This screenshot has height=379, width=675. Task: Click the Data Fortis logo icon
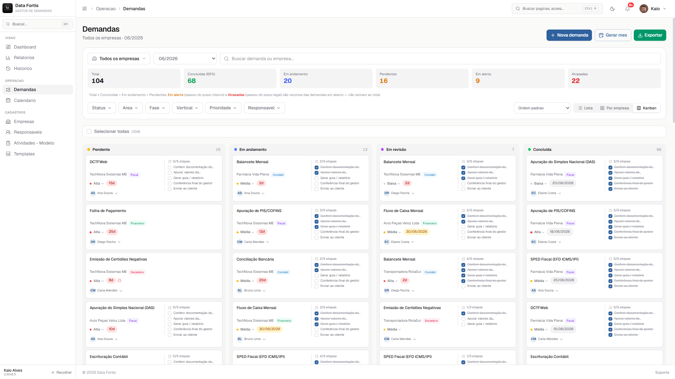[7, 8]
